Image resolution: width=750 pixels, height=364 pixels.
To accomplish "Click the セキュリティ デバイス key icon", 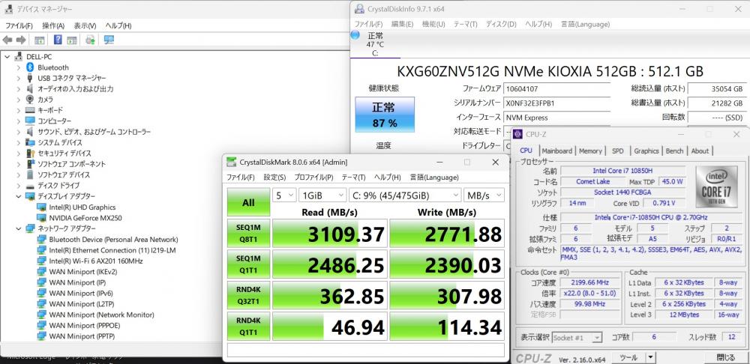I will point(30,153).
